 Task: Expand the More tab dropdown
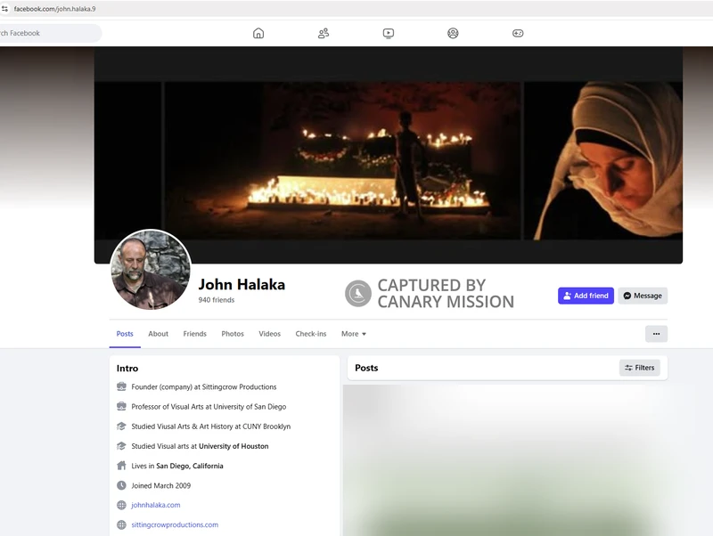click(353, 334)
